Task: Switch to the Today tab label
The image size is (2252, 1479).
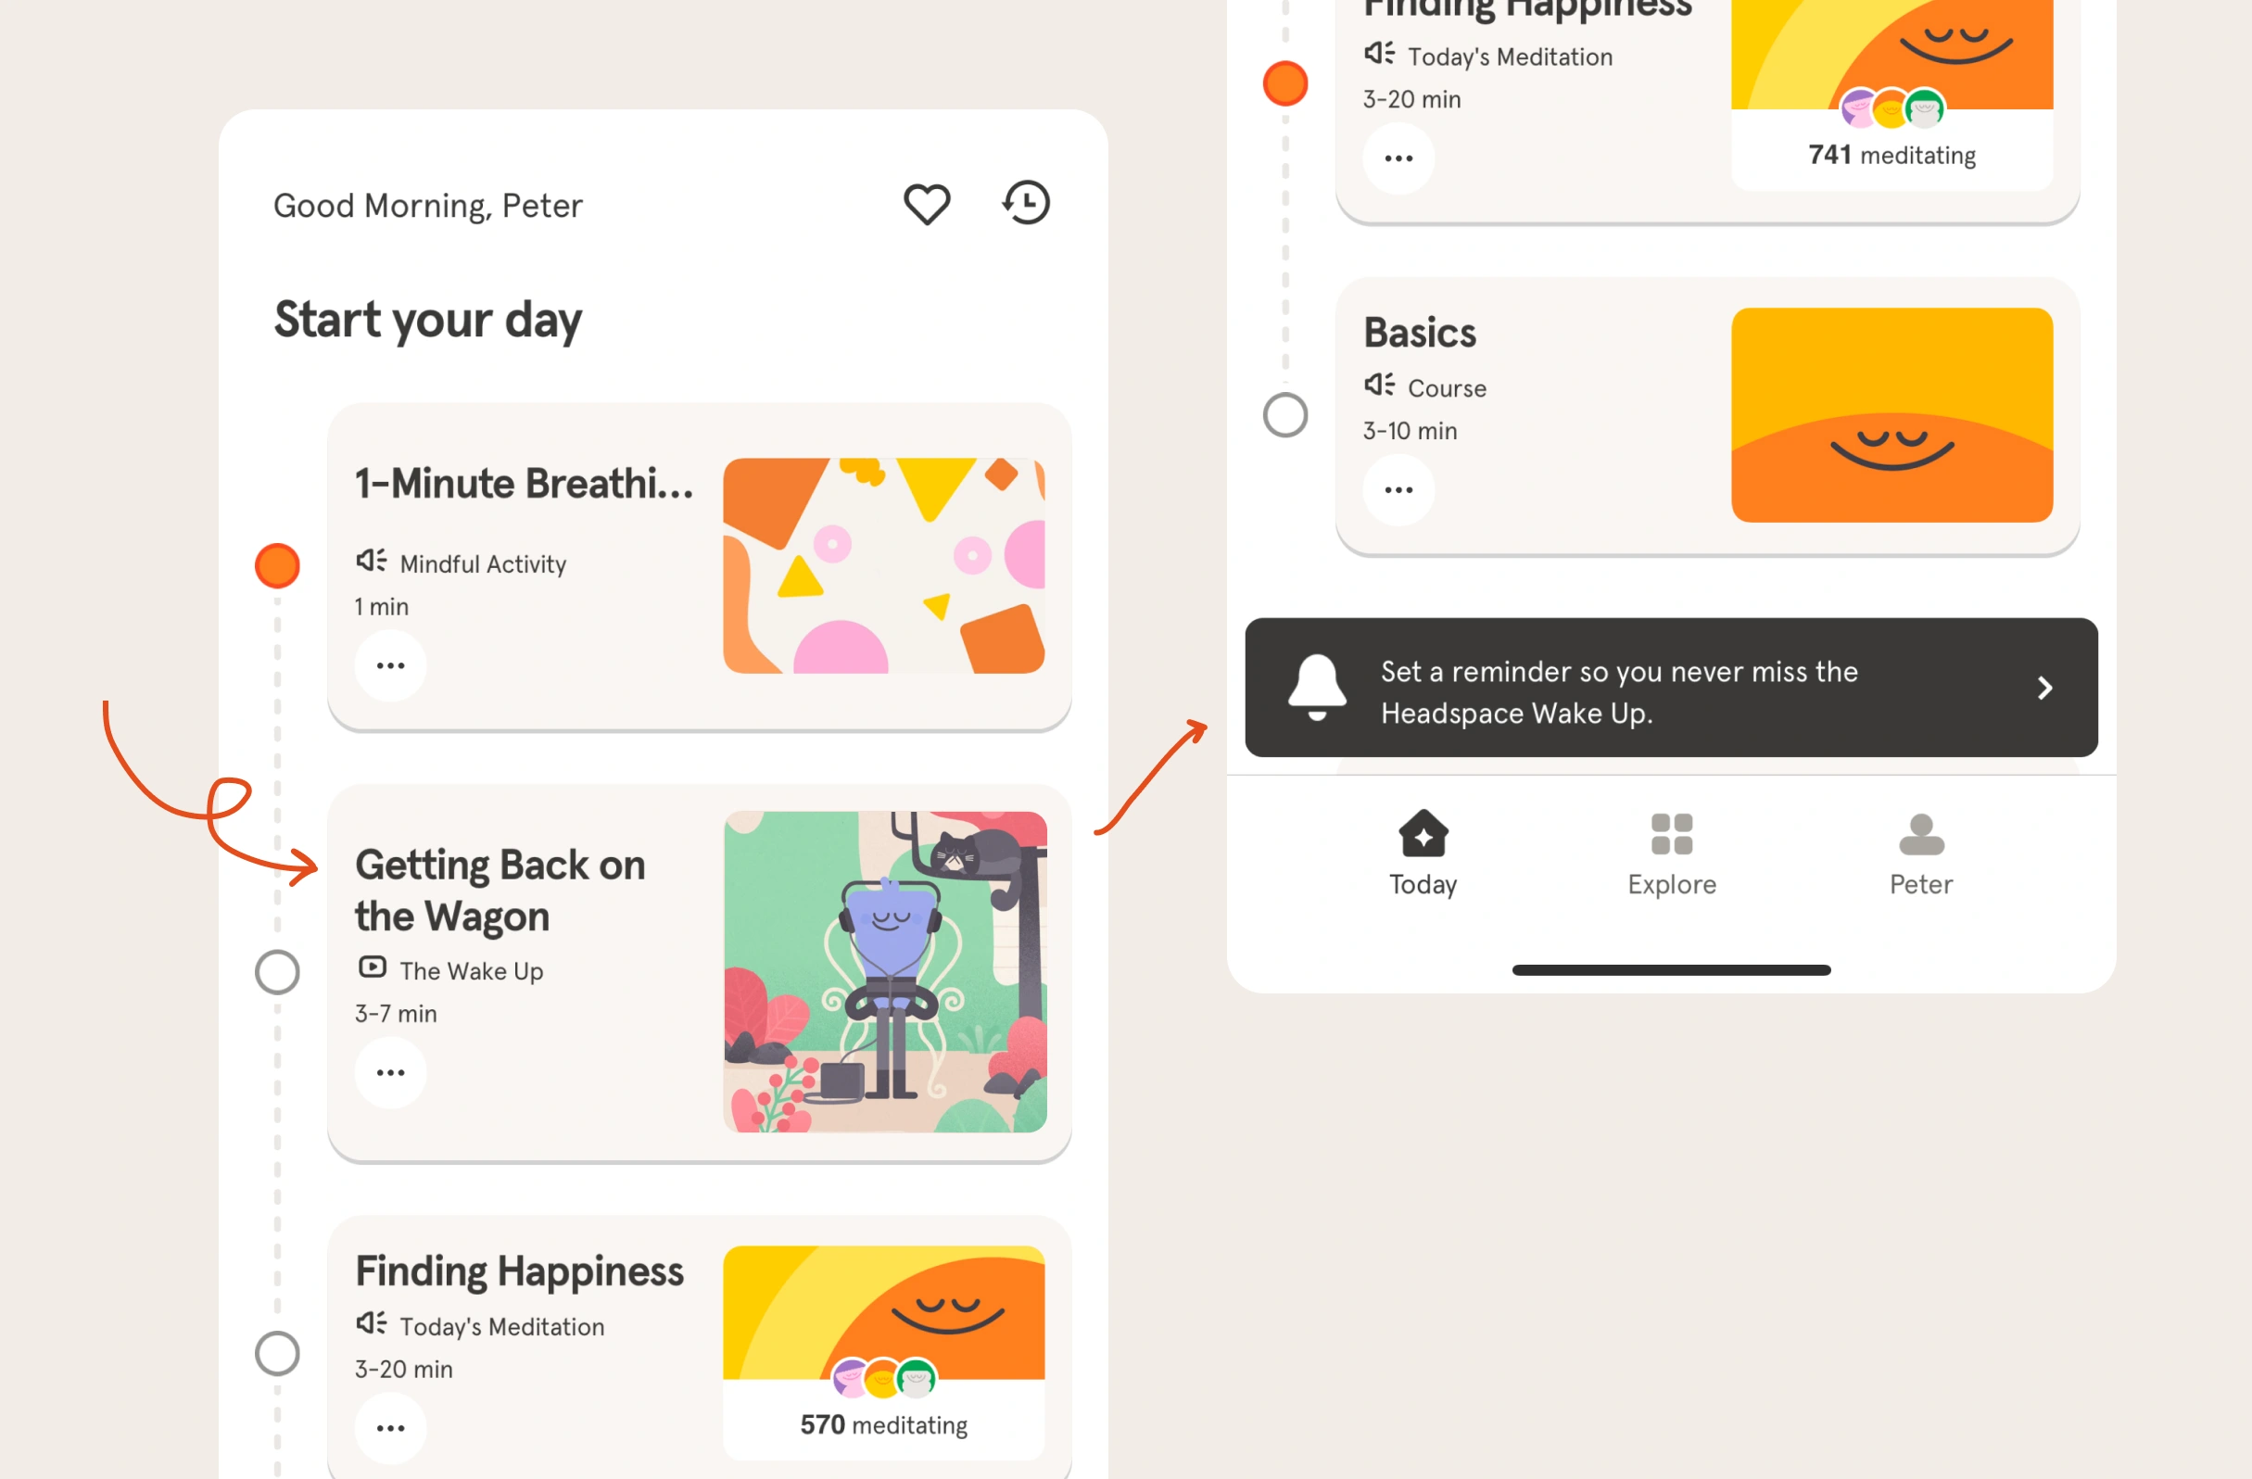Action: pyautogui.click(x=1423, y=885)
